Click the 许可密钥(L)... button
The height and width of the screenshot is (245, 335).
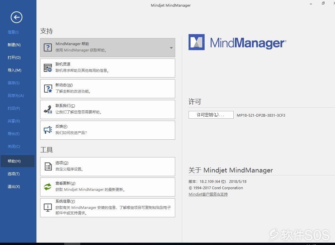coord(211,115)
